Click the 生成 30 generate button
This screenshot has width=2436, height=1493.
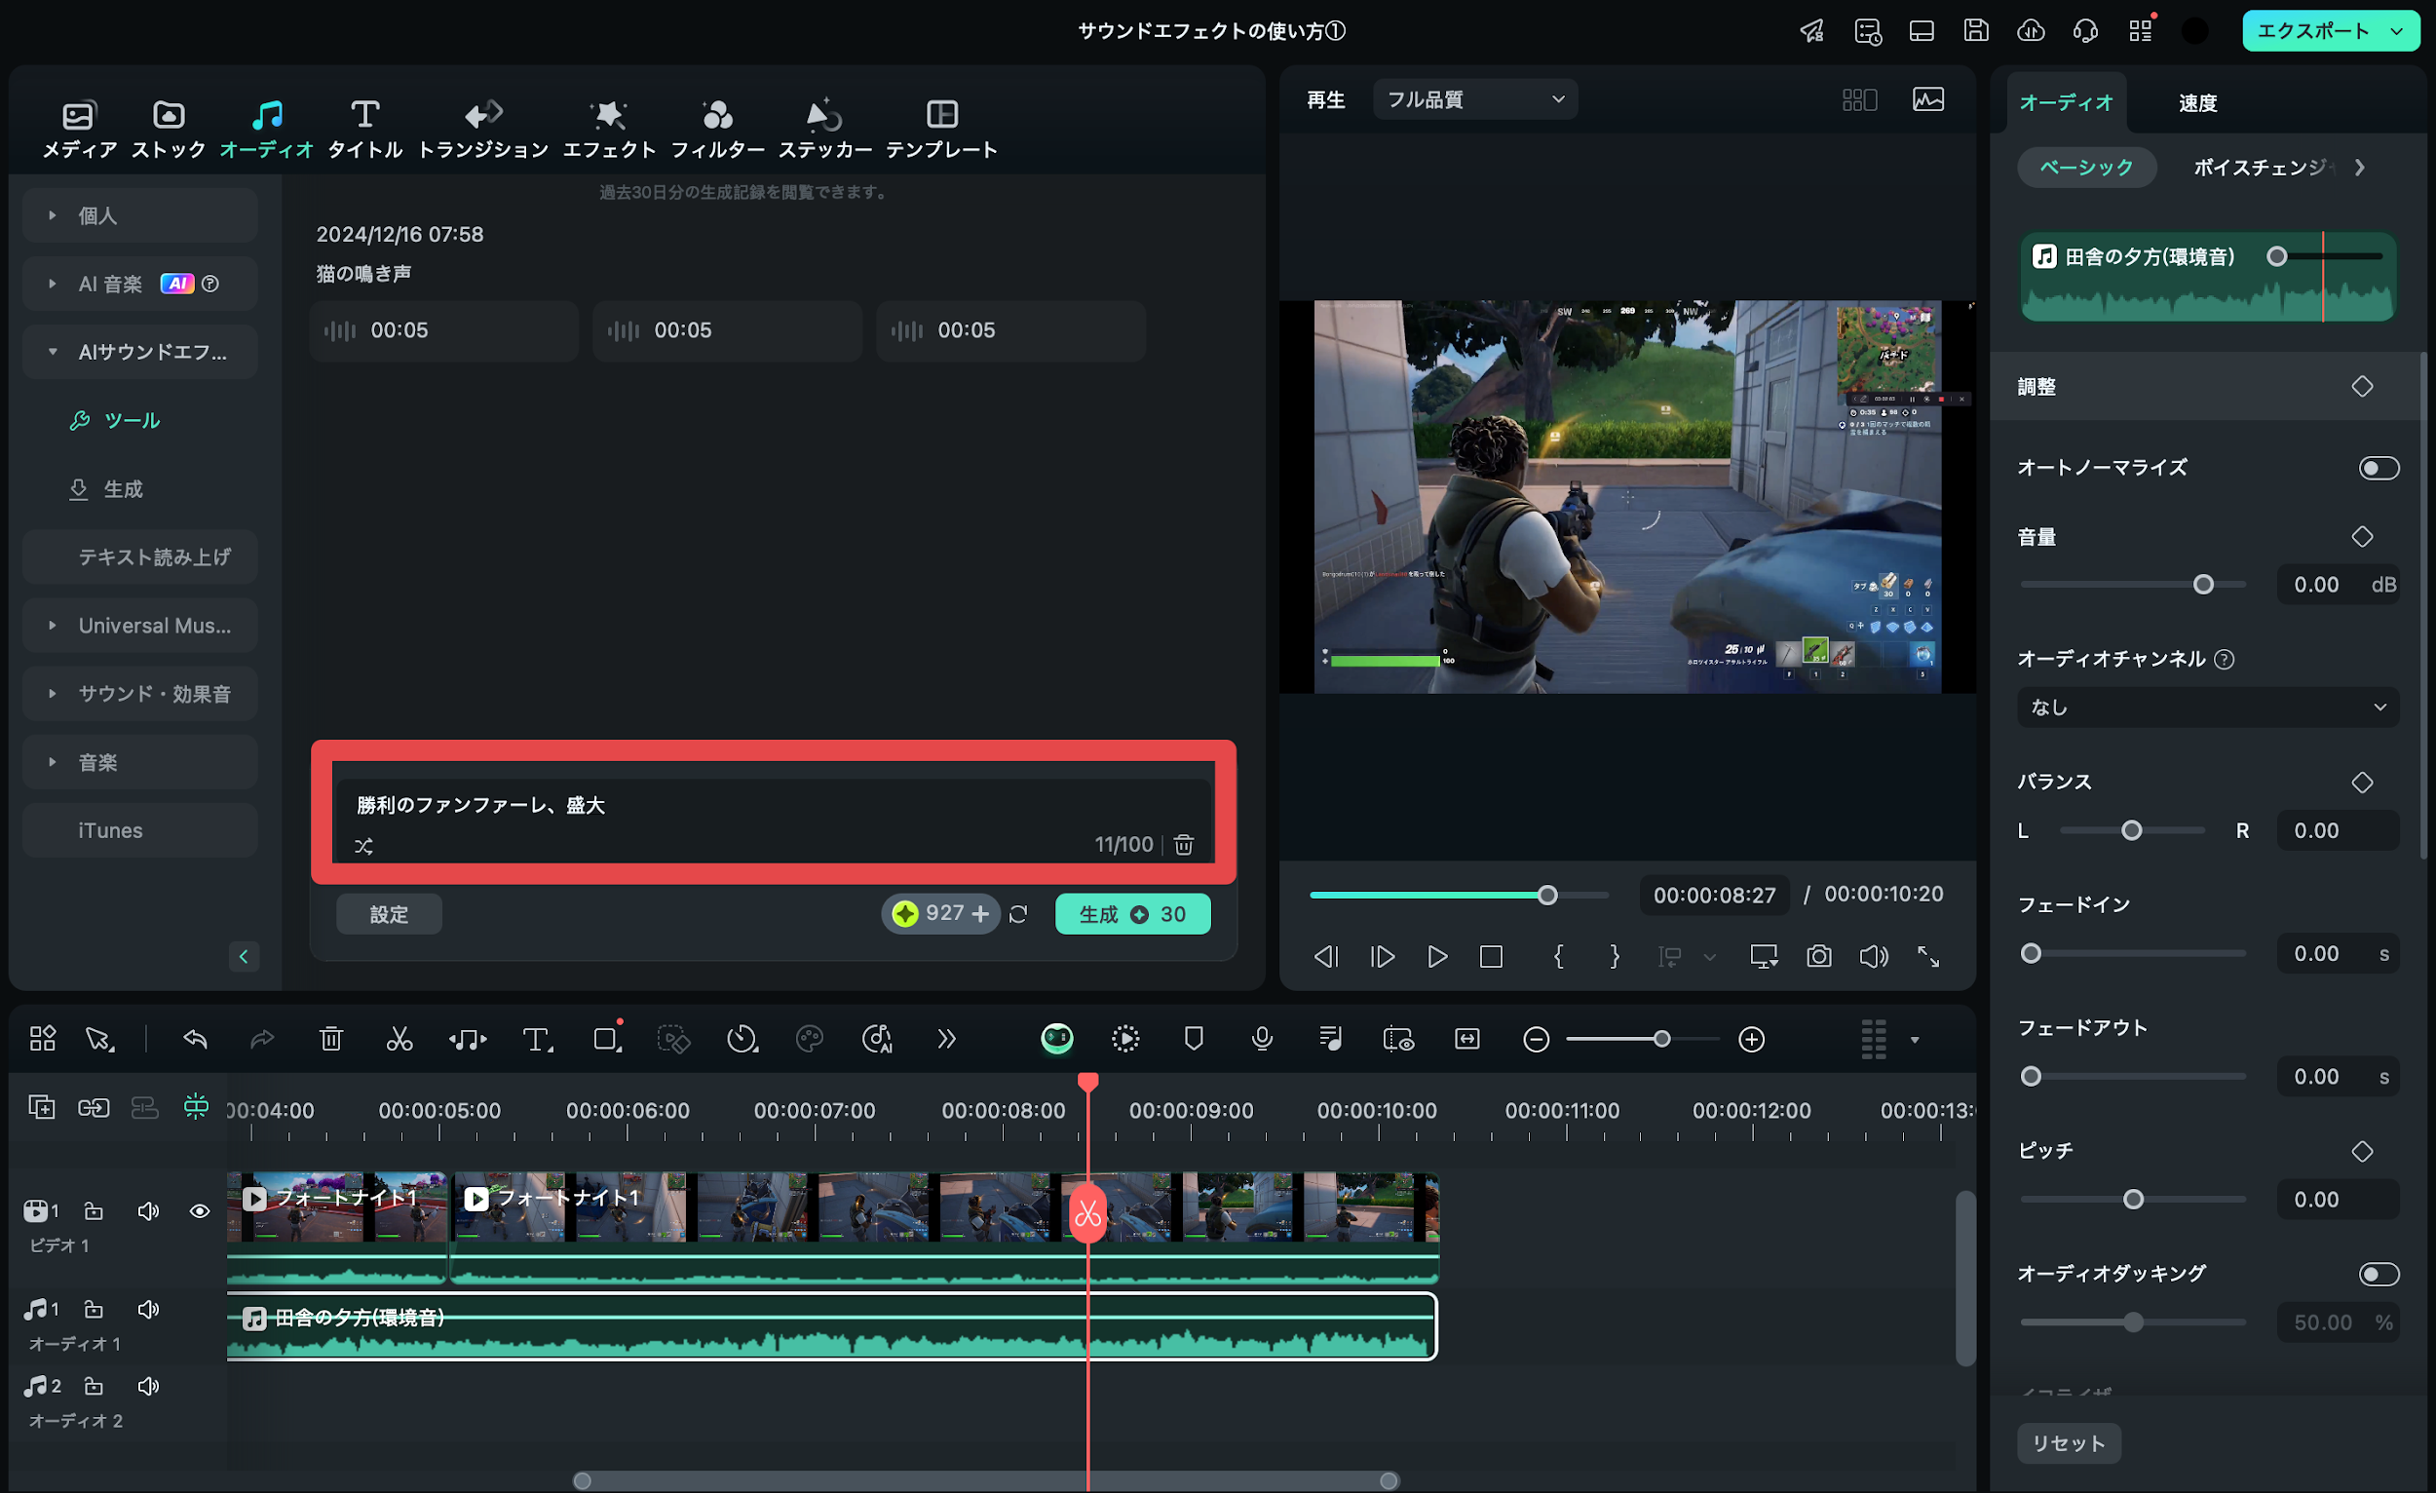(x=1132, y=914)
